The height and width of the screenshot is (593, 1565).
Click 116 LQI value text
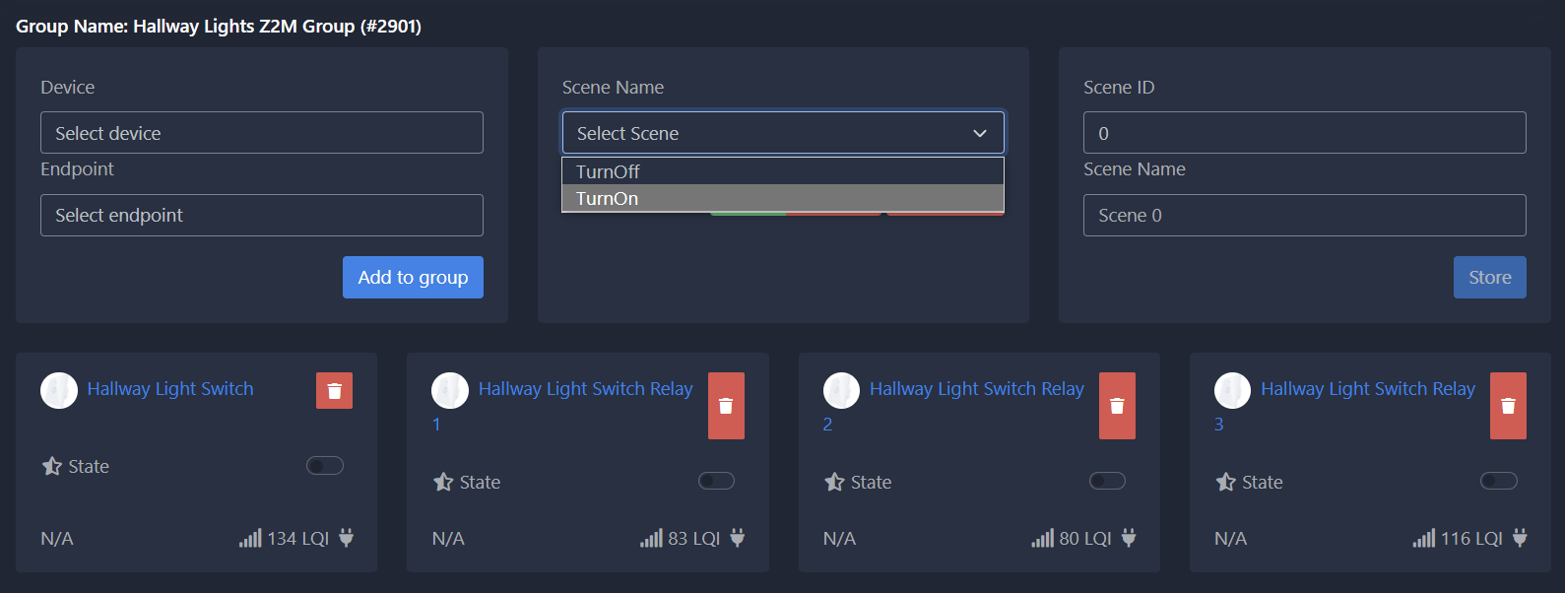click(1472, 539)
